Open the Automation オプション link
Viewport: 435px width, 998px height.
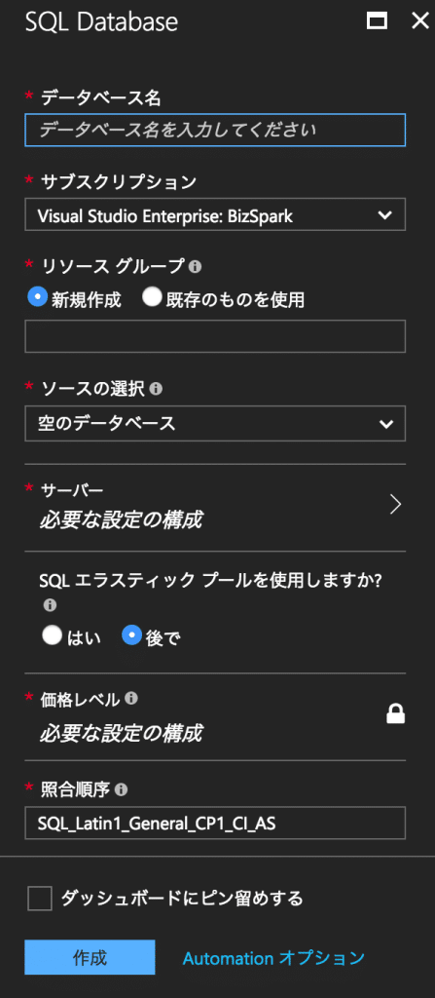pyautogui.click(x=273, y=958)
